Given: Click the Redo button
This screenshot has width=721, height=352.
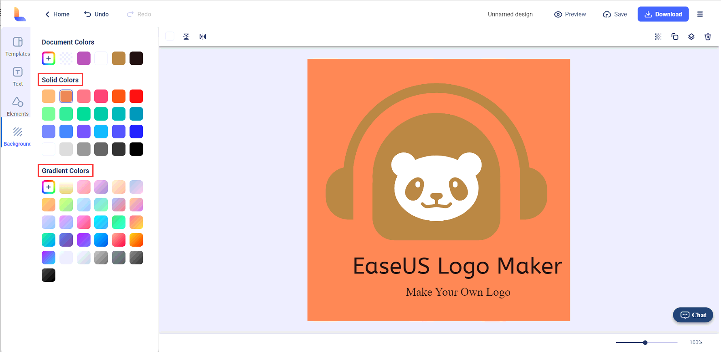Looking at the screenshot, I should coord(139,14).
